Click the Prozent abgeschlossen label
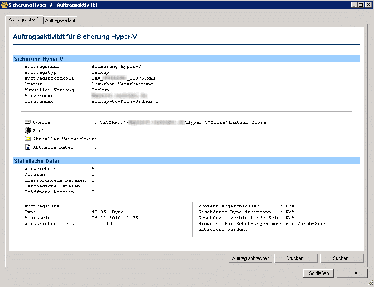The height and width of the screenshot is (287, 374). point(229,206)
